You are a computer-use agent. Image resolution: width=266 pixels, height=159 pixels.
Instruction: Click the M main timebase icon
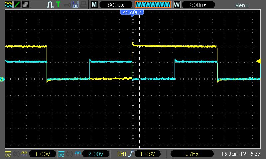pyautogui.click(x=94, y=5)
